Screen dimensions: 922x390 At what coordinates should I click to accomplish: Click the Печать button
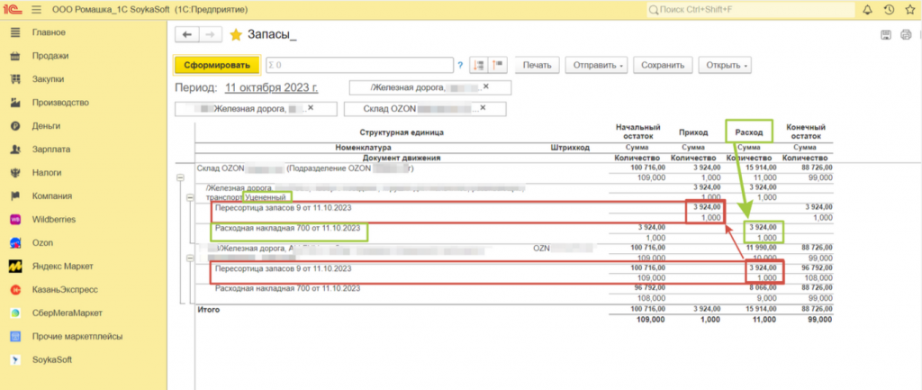(x=538, y=66)
